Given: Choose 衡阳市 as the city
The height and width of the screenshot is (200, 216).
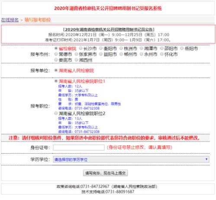Looking at the screenshot, I should 101,48.
